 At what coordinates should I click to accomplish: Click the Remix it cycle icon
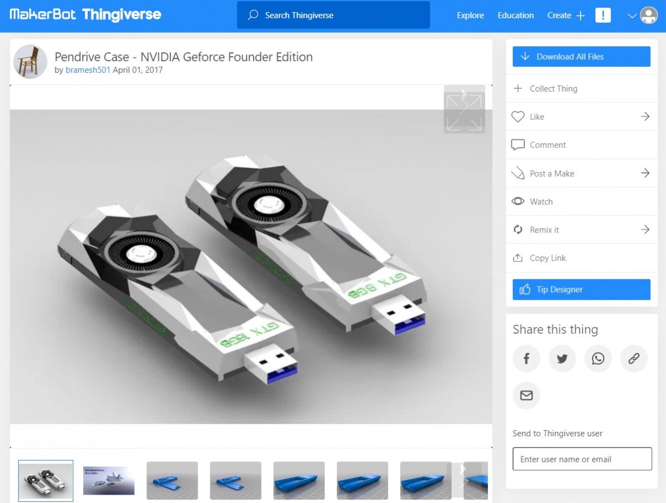coord(518,230)
